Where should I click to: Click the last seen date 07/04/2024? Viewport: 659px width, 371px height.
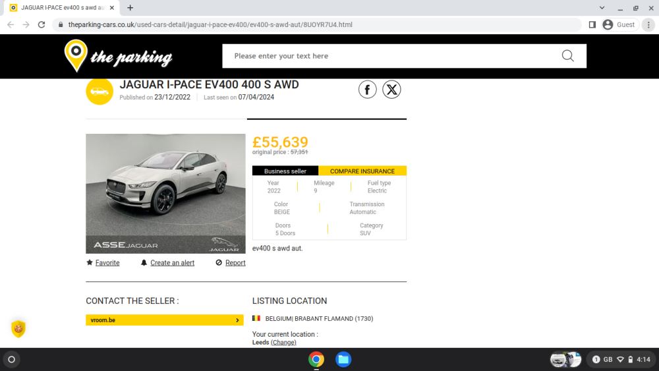tap(256, 97)
